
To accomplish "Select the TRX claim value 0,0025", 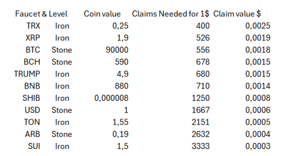I will tap(258, 26).
